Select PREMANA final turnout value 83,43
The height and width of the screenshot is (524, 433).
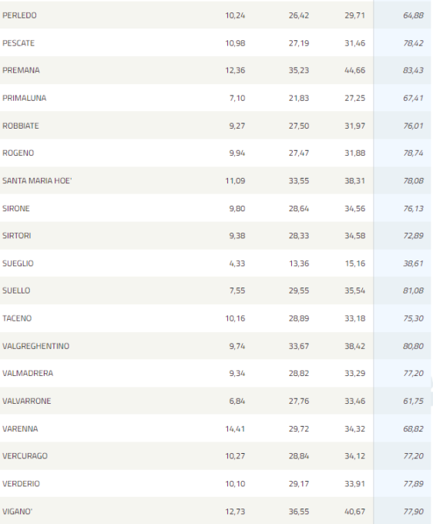coord(413,71)
